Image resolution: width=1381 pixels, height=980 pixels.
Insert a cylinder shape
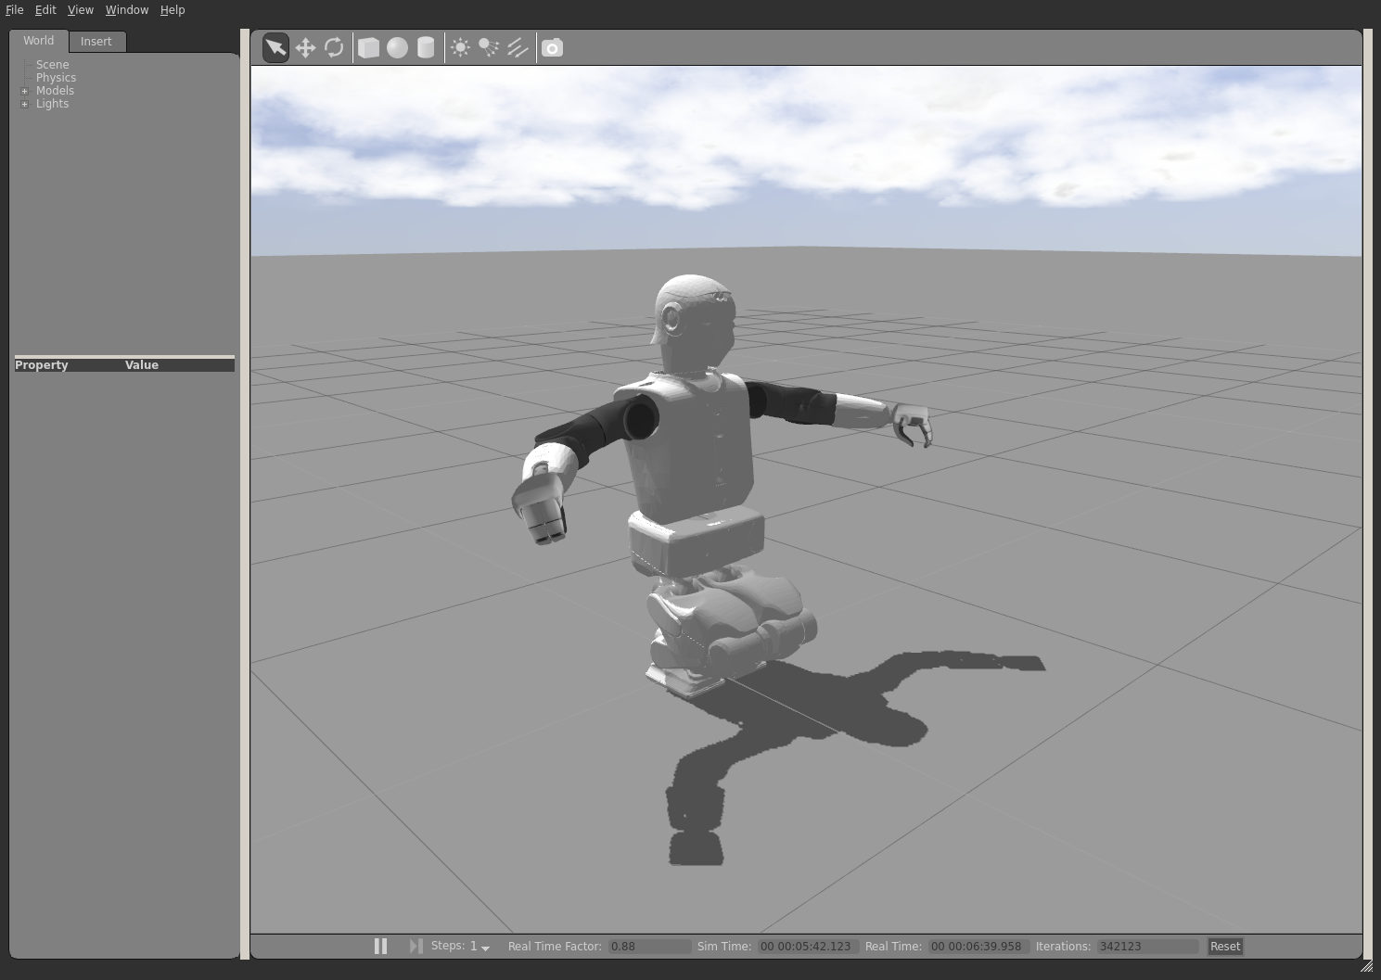426,47
